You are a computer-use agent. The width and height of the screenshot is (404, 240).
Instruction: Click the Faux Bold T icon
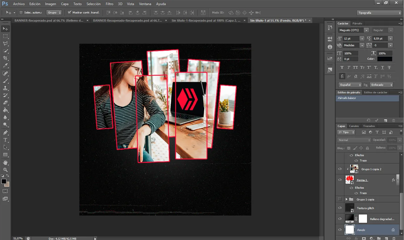pyautogui.click(x=342, y=68)
